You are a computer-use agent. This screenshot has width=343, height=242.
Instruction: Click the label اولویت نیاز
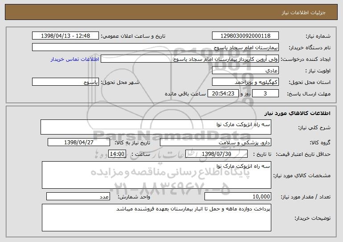318,71
